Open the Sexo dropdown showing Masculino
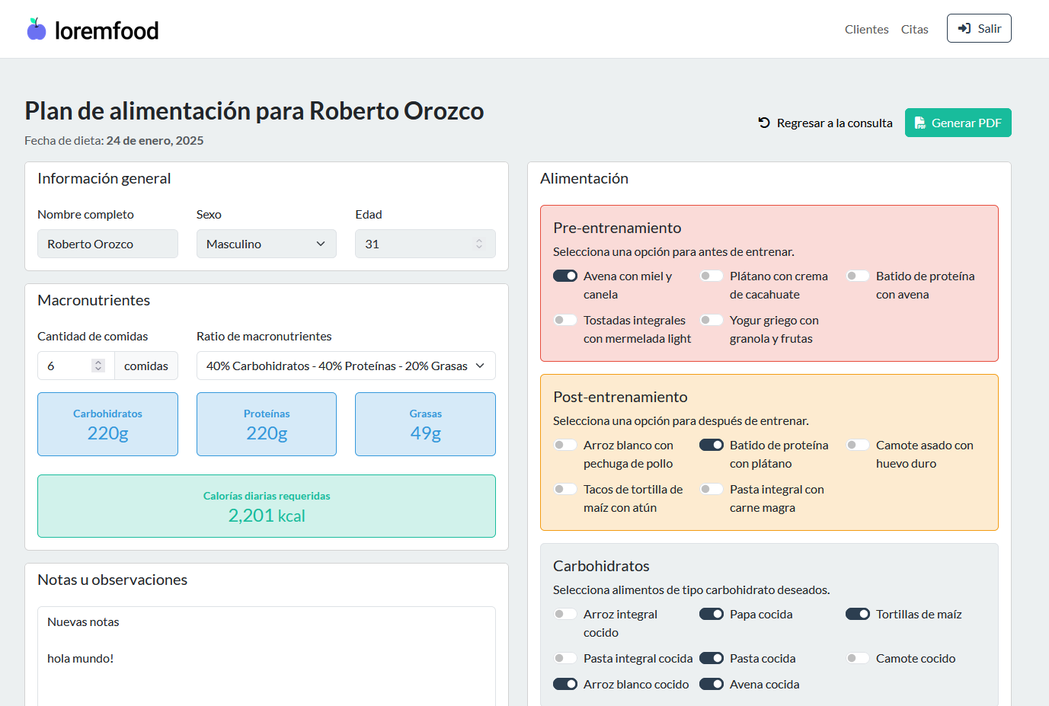 (267, 244)
